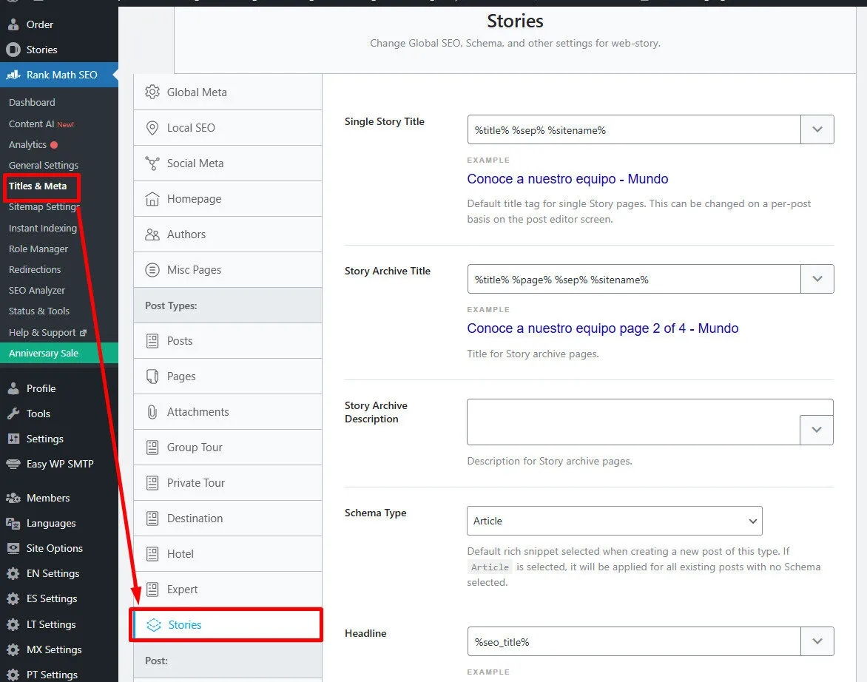Expand Story Archive Title variable dropdown
Viewport: 867px width, 682px height.
[817, 279]
